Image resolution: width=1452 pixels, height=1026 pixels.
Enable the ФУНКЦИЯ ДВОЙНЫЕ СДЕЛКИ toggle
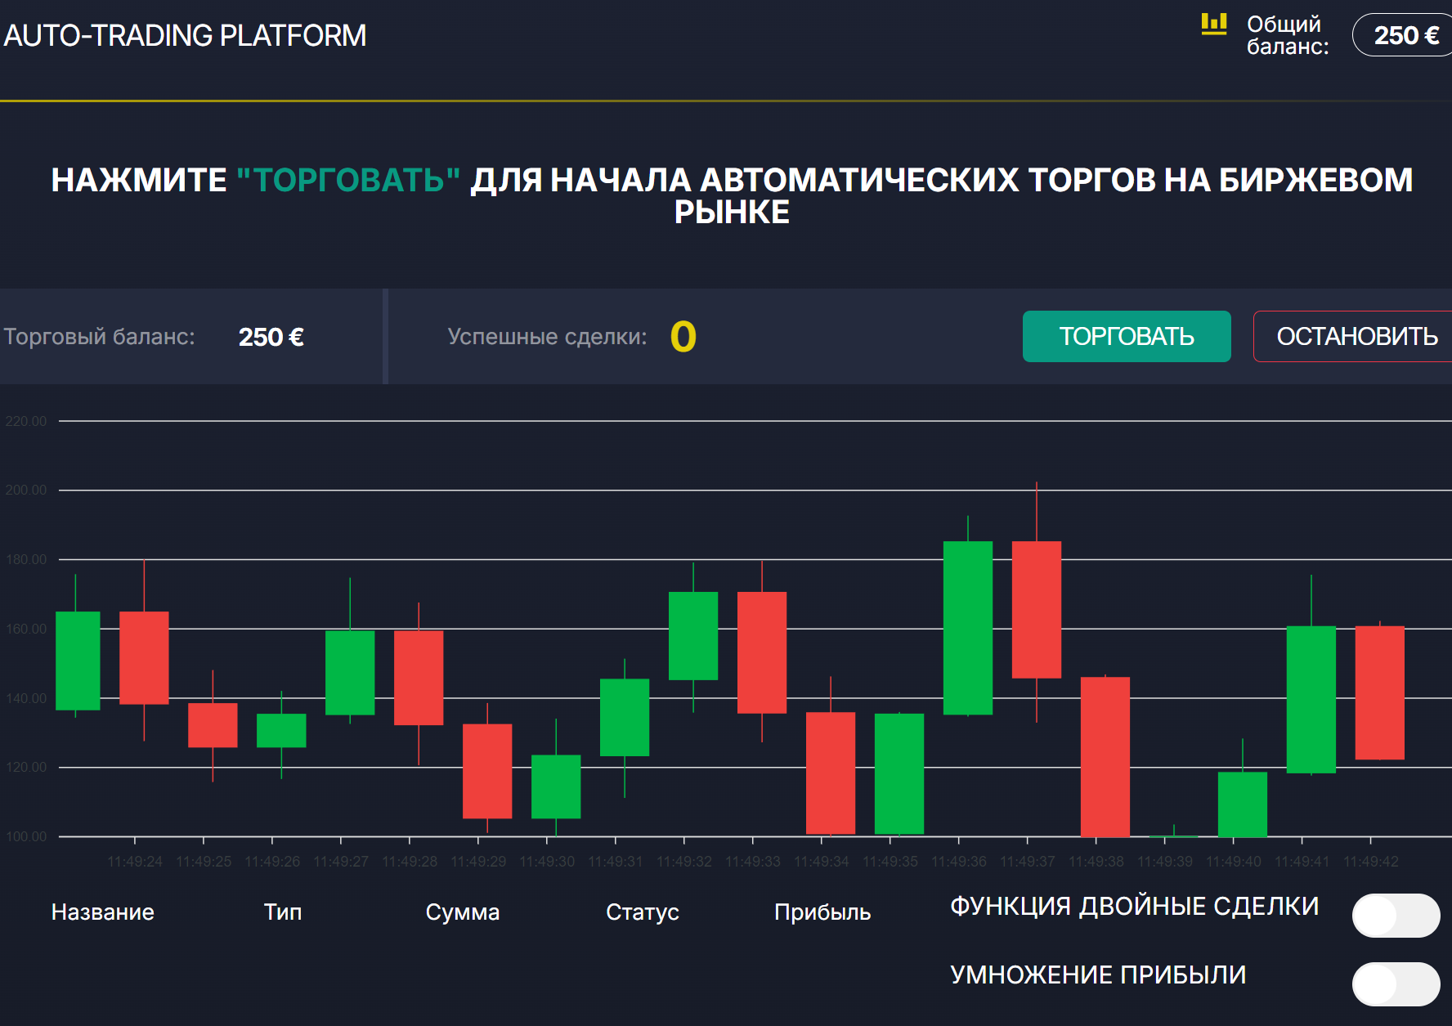pos(1395,916)
